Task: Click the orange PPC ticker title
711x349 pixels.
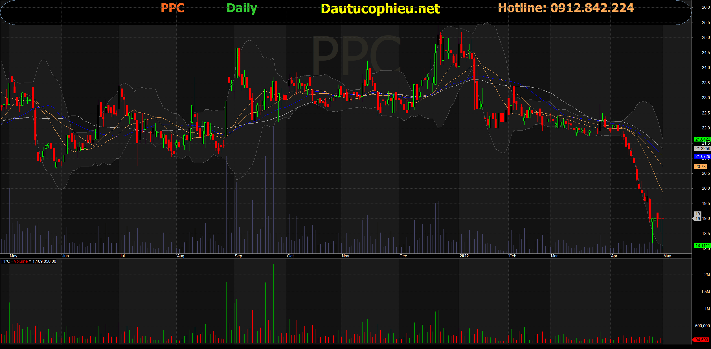Action: tap(172, 8)
